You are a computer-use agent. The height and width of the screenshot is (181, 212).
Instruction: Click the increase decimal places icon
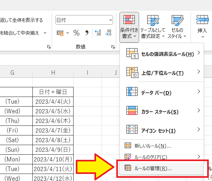pyautogui.click(x=98, y=33)
